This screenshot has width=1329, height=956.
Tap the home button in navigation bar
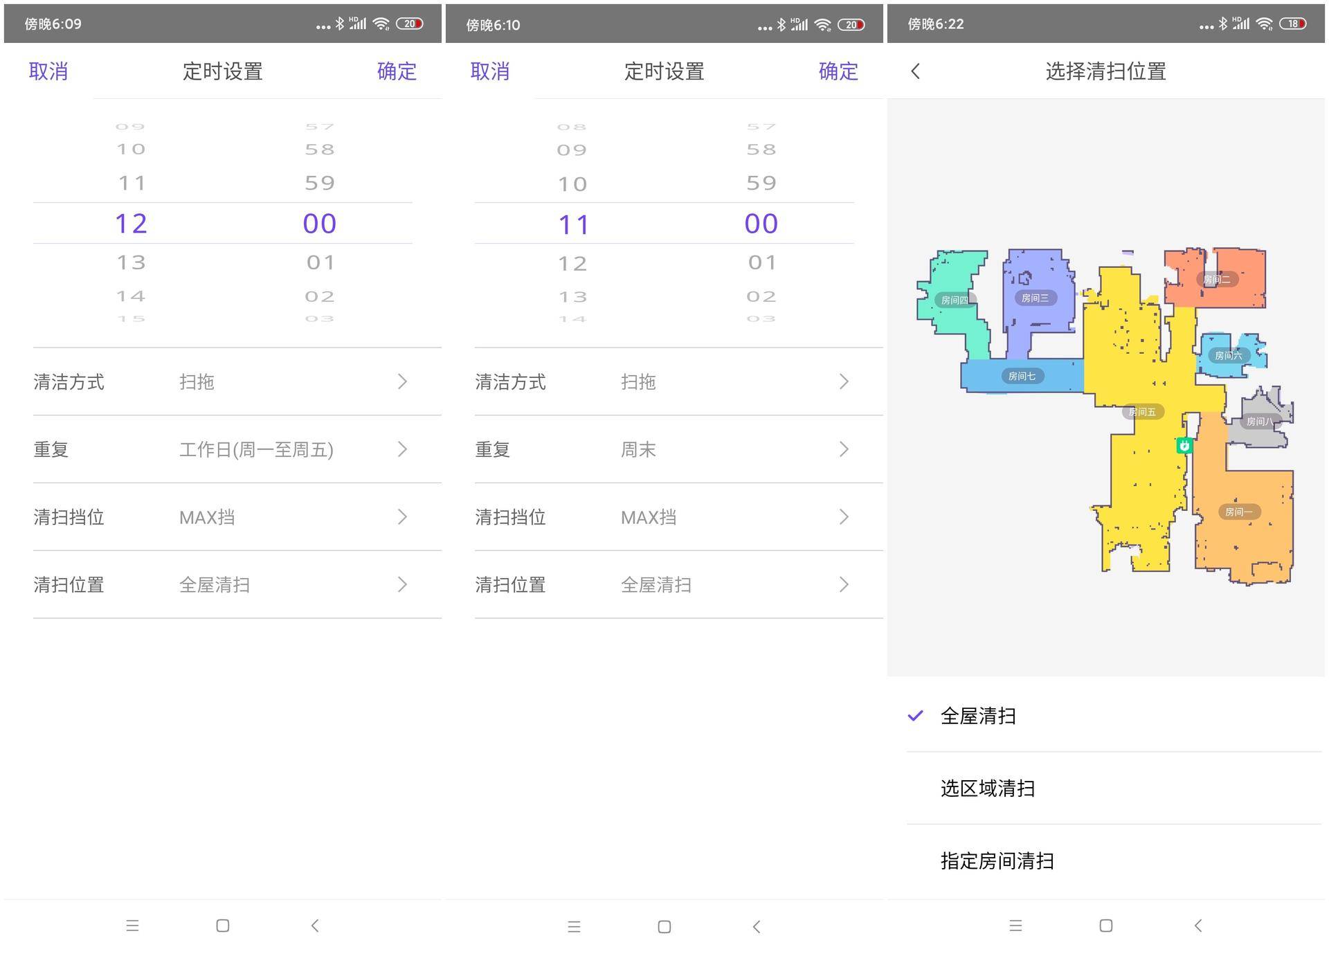point(664,926)
